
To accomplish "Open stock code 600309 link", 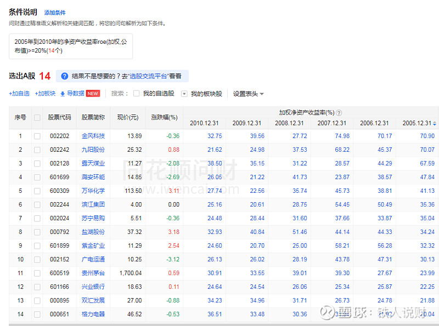I will tap(60, 191).
